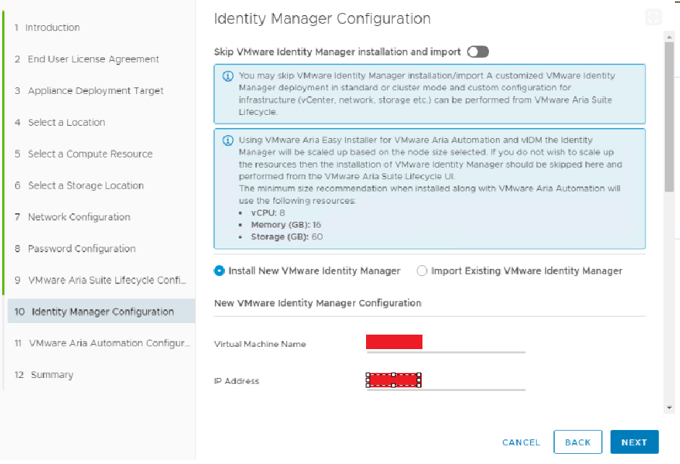
Task: Click the Virtual Machine Name label
Action: pyautogui.click(x=260, y=344)
